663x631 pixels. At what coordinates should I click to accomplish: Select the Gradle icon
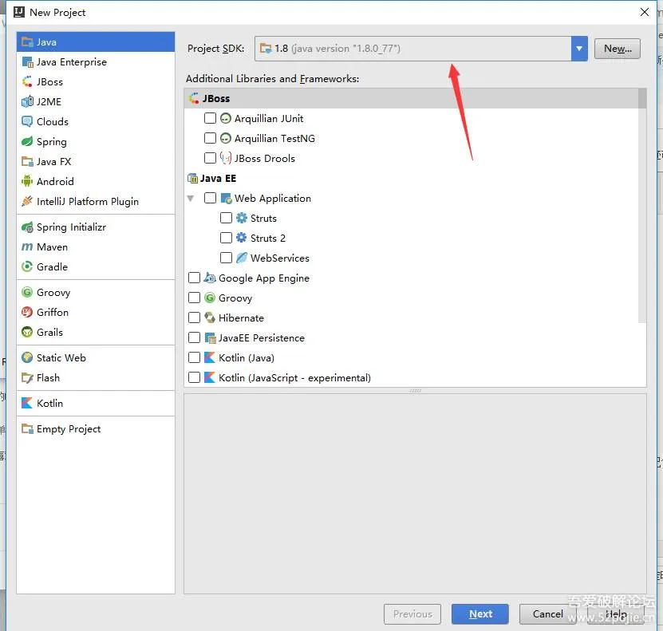tap(27, 266)
